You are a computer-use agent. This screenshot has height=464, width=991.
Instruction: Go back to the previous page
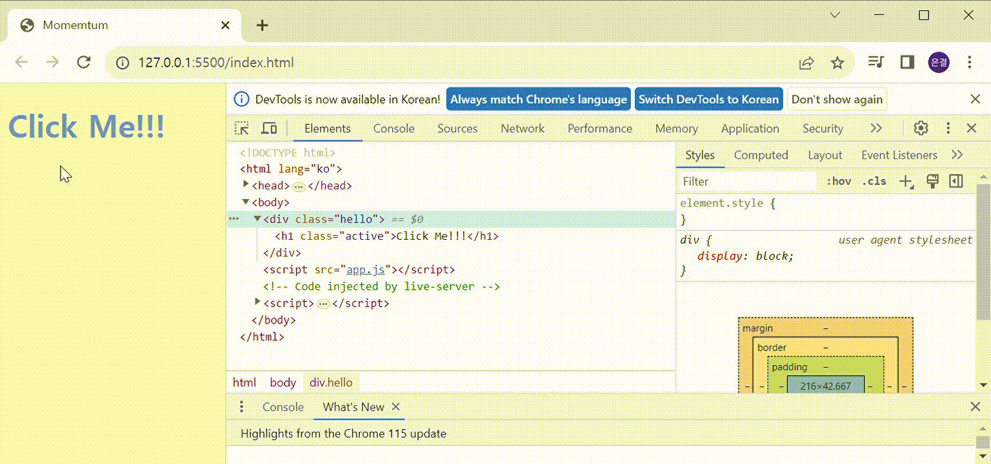click(x=21, y=63)
